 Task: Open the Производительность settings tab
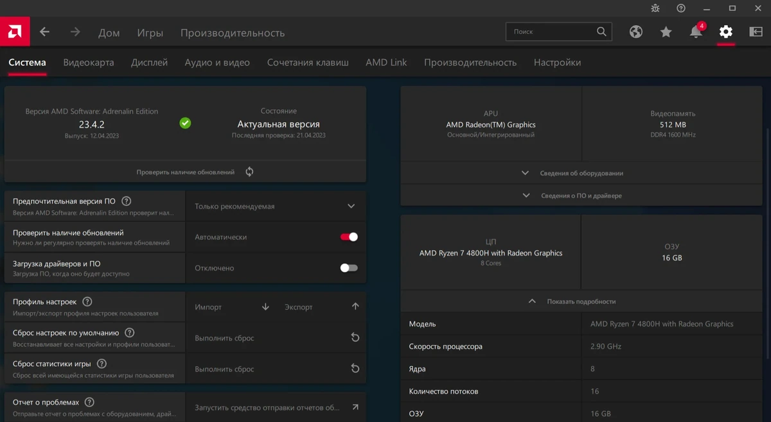pos(470,62)
